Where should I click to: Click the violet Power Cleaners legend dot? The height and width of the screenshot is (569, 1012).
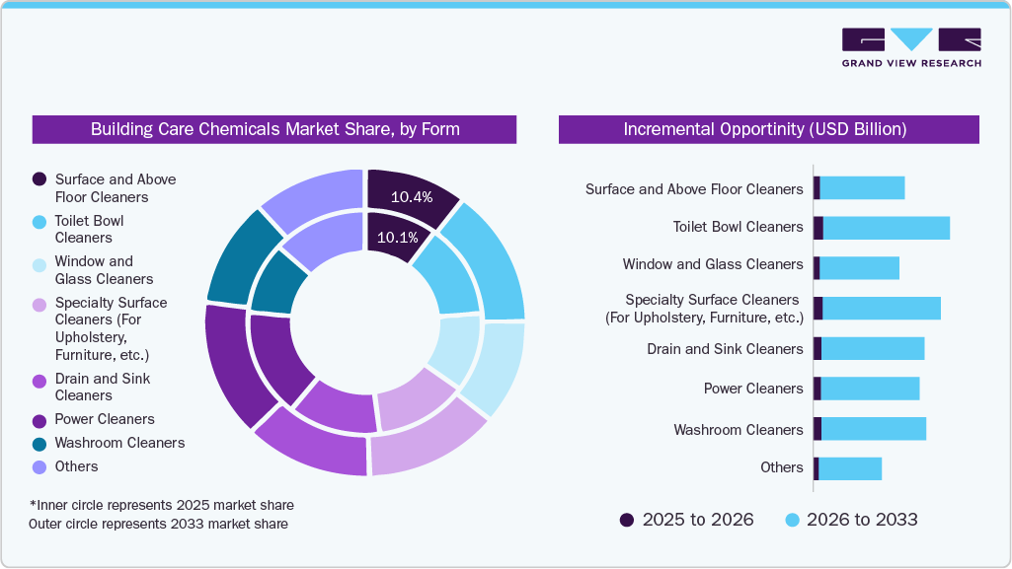(x=39, y=421)
